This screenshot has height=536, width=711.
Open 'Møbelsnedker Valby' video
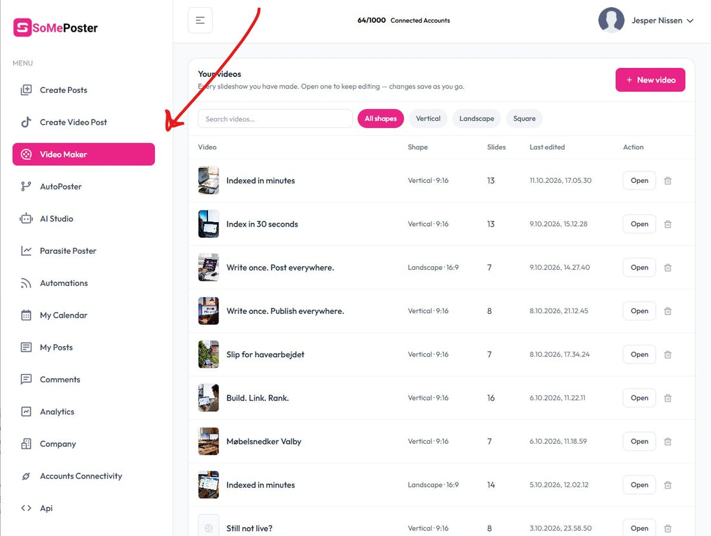pos(639,441)
